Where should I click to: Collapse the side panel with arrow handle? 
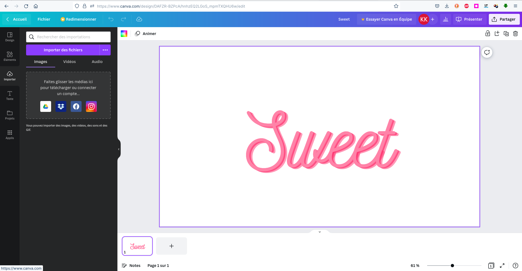(119, 149)
